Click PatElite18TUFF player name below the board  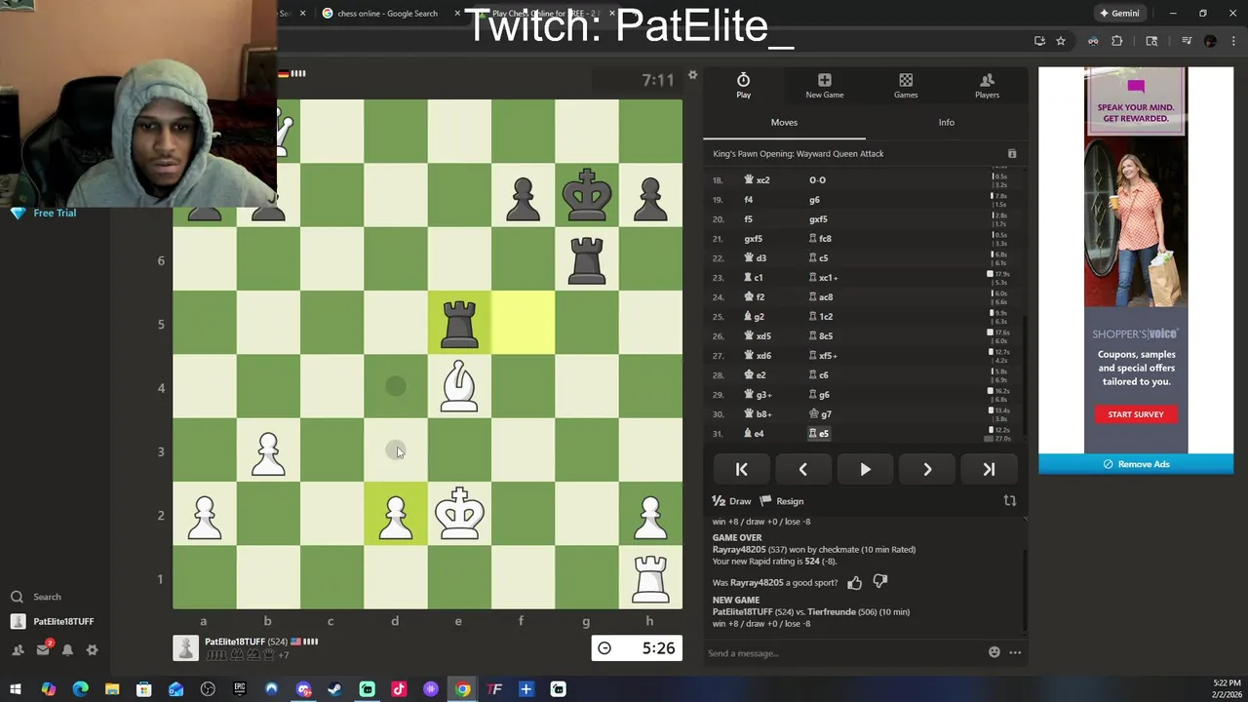[x=234, y=642]
